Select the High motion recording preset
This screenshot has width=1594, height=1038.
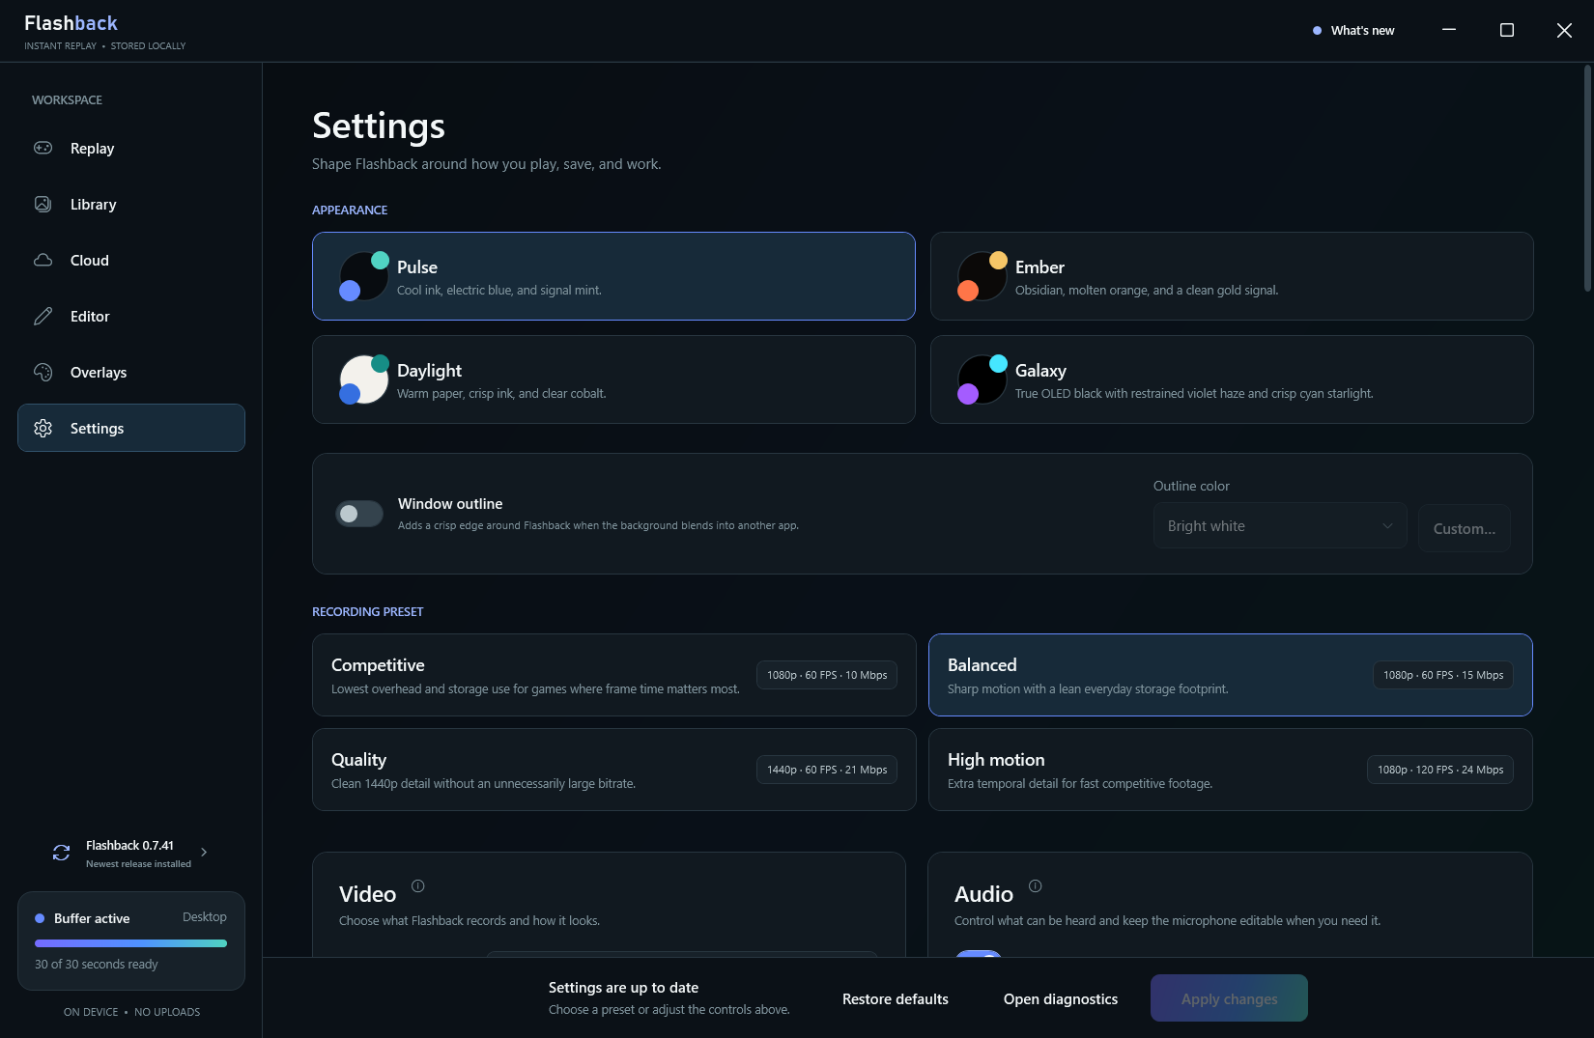tap(1230, 770)
